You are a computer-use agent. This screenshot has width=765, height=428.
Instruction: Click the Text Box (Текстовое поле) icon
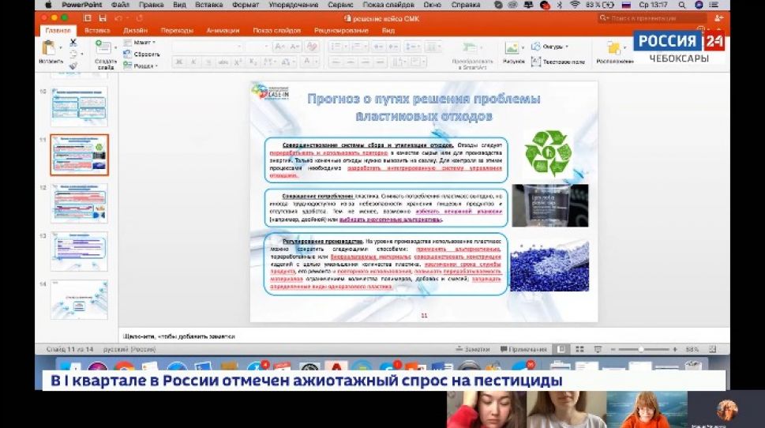point(536,62)
